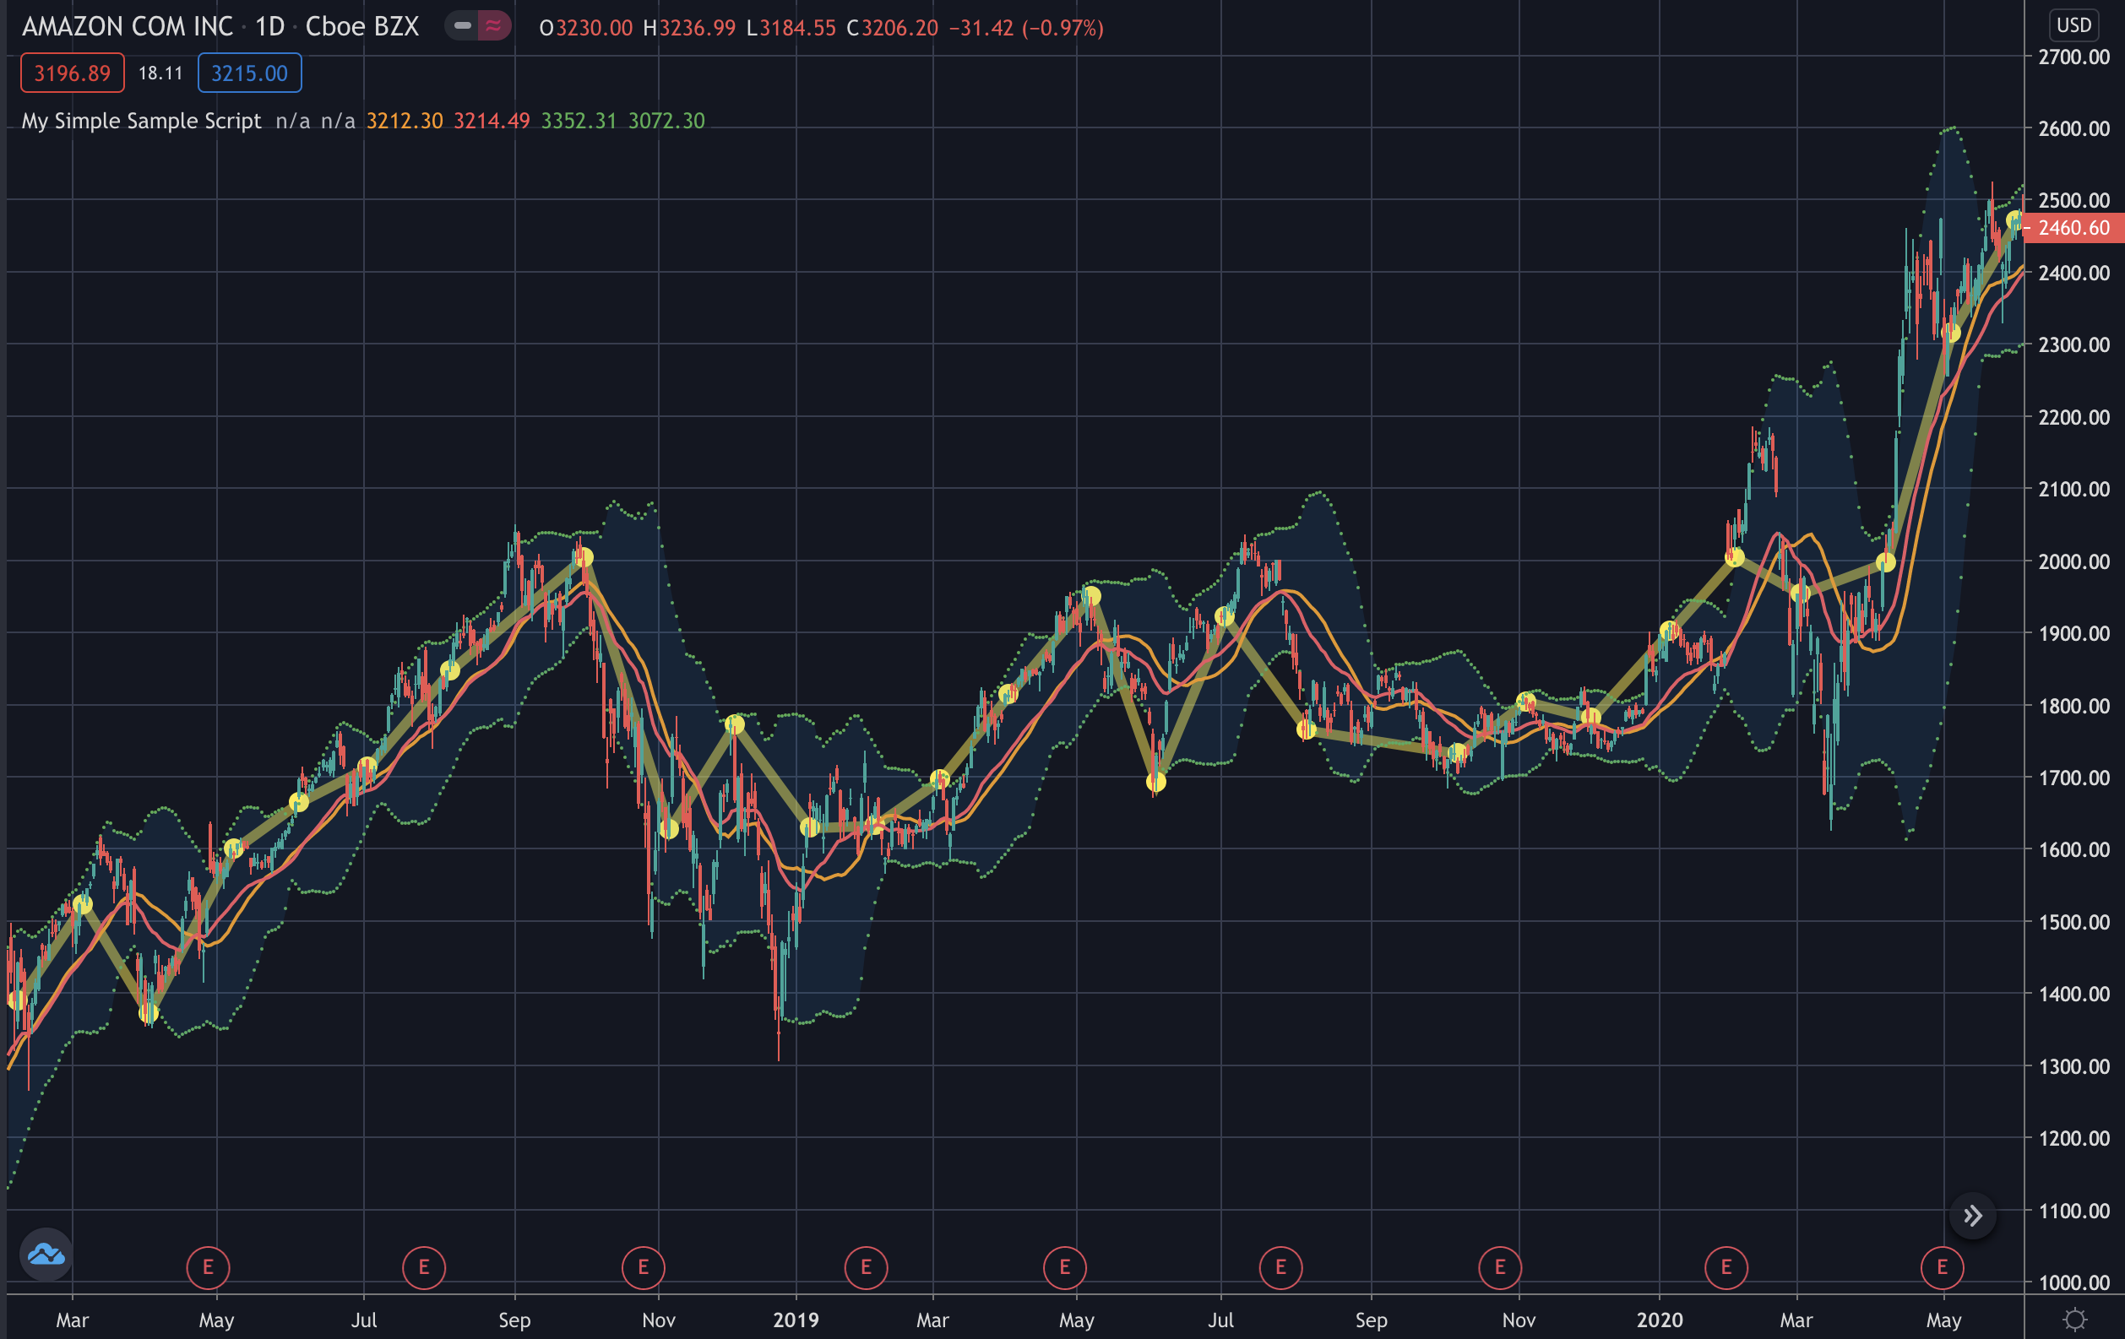Screen dimensions: 2125x1339
Task: Click the 1500.00 price axis label
Action: tap(2073, 922)
